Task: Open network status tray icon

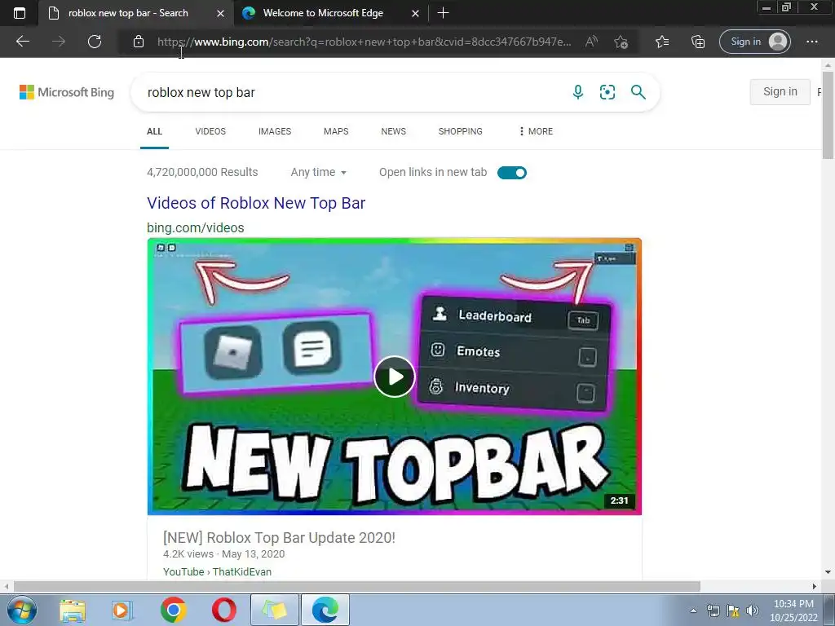Action: (x=713, y=611)
